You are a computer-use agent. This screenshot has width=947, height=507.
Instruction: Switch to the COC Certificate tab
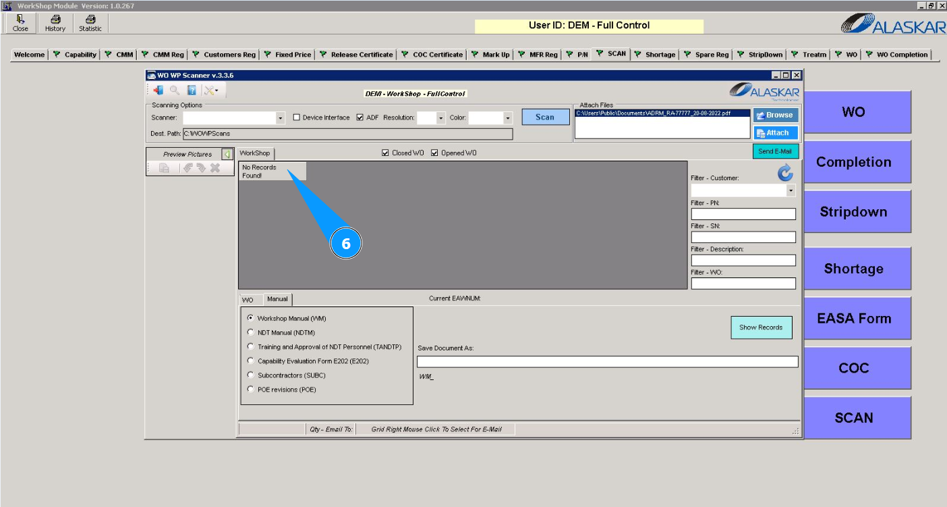point(432,55)
